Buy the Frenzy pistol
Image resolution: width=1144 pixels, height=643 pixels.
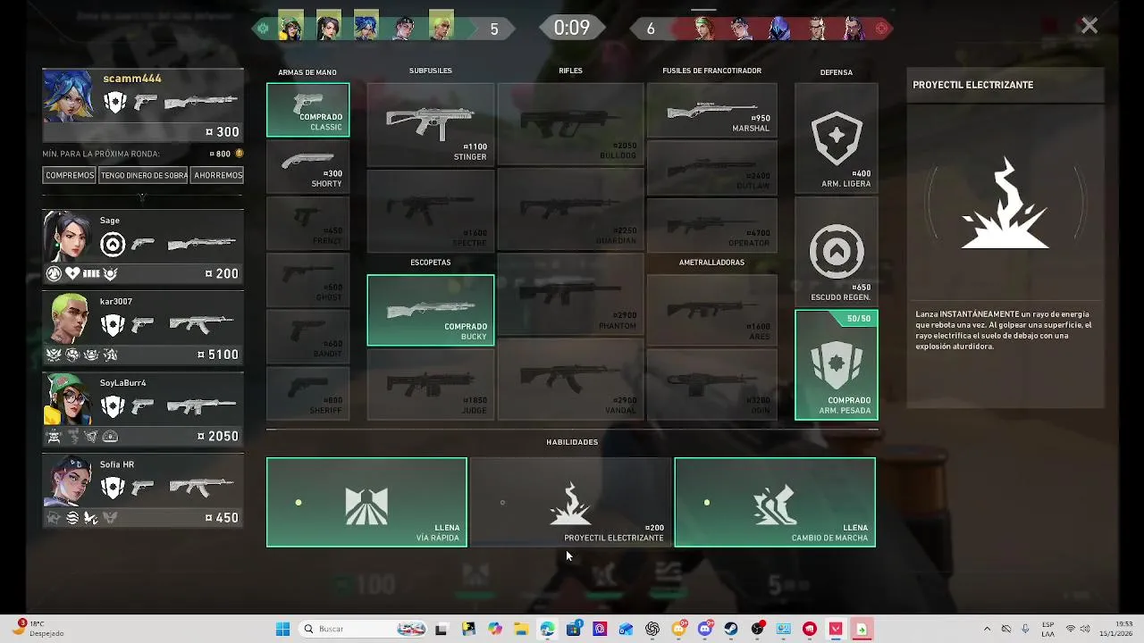[x=307, y=223]
